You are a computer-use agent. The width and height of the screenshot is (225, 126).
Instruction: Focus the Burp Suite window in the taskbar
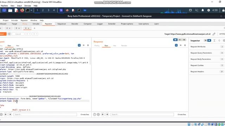61,10
